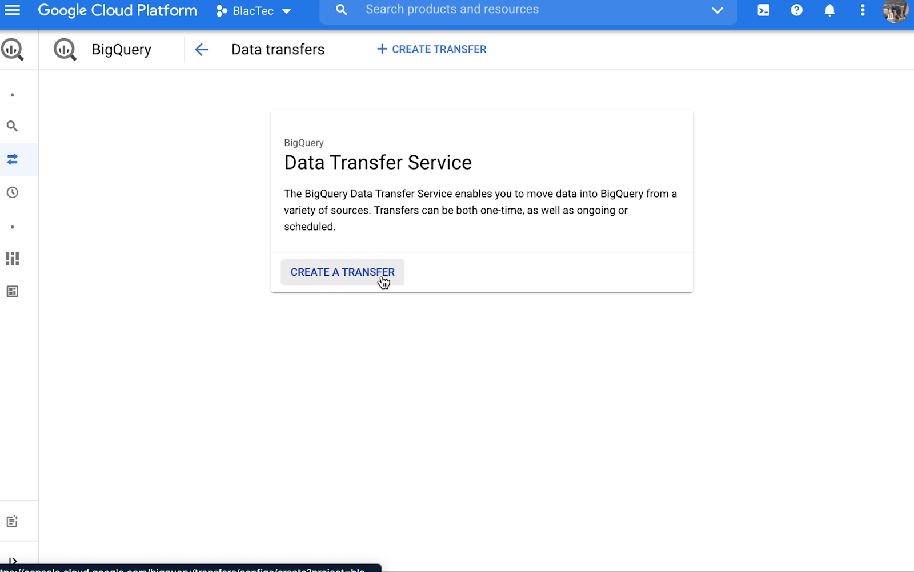
Task: Open the sidebar search magnifier icon
Action: coord(12,126)
